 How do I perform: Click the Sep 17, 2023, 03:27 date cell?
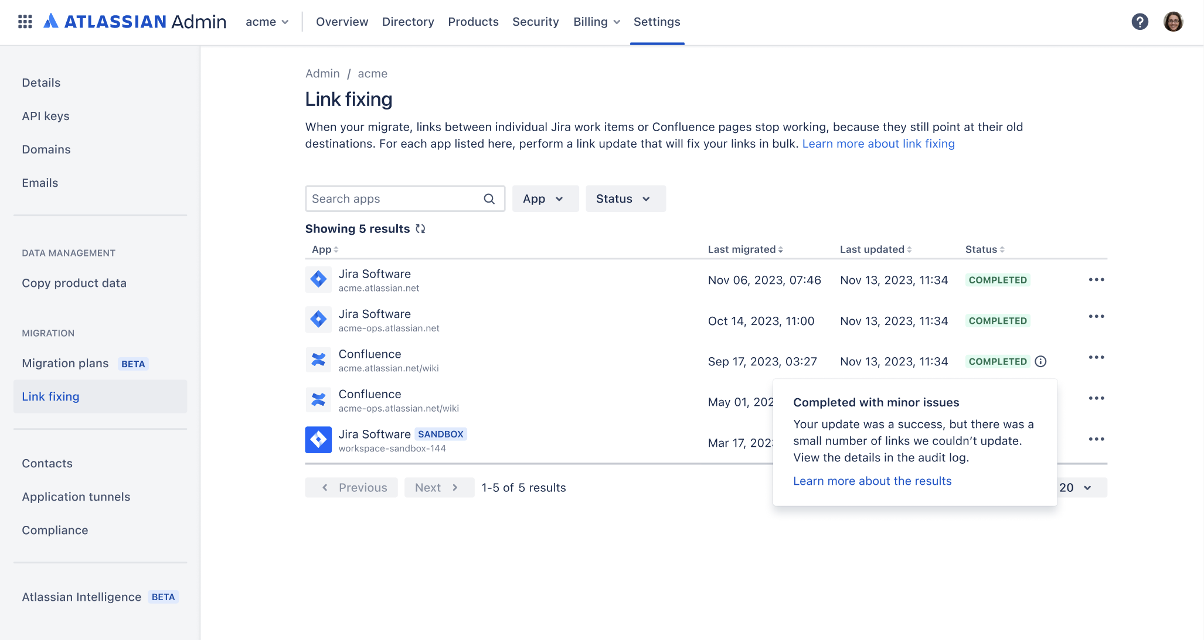point(762,361)
